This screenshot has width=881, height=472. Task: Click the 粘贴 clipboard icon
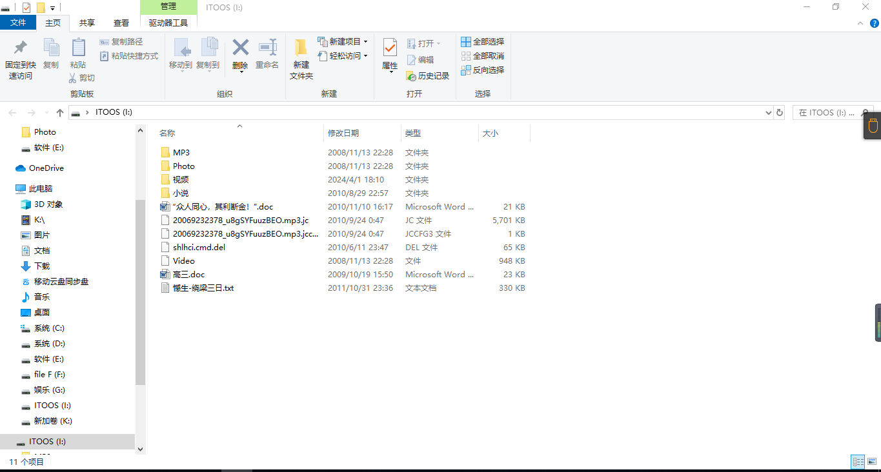click(78, 47)
